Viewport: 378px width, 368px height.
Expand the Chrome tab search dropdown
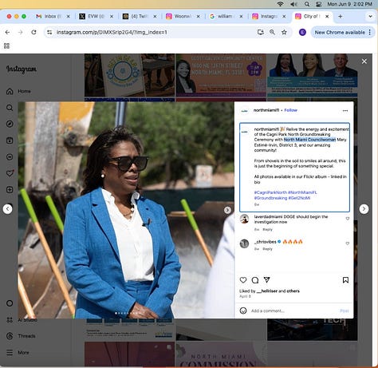click(x=370, y=16)
